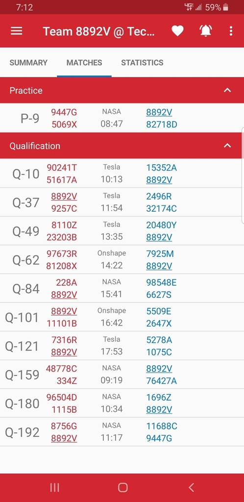Tap the Android home button icon
Screen dimensions: 244x502
click(123, 487)
